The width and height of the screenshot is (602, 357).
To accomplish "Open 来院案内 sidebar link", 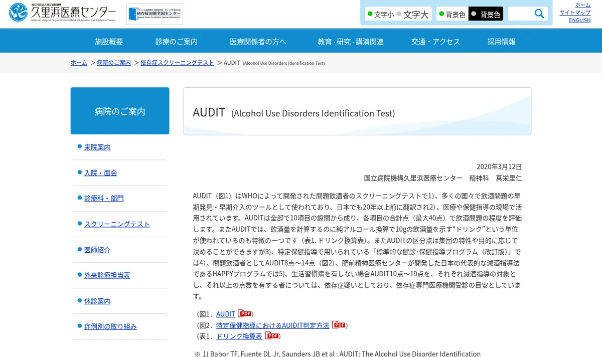I will (x=97, y=147).
